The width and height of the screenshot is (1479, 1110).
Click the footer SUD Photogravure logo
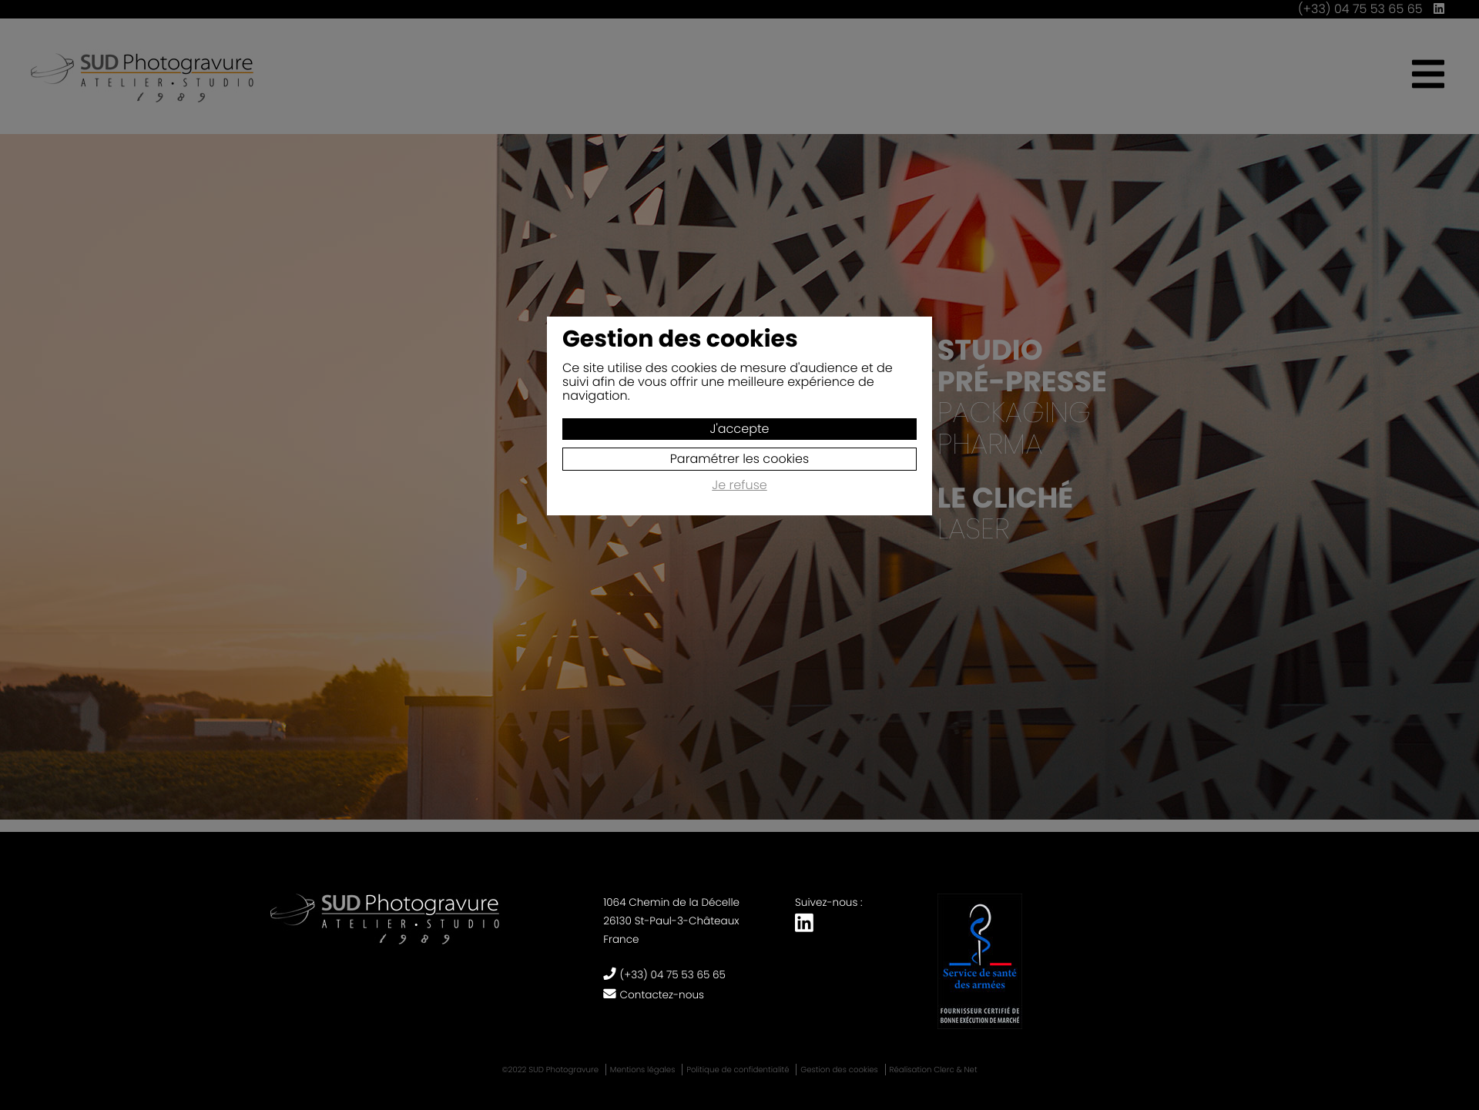coord(385,918)
